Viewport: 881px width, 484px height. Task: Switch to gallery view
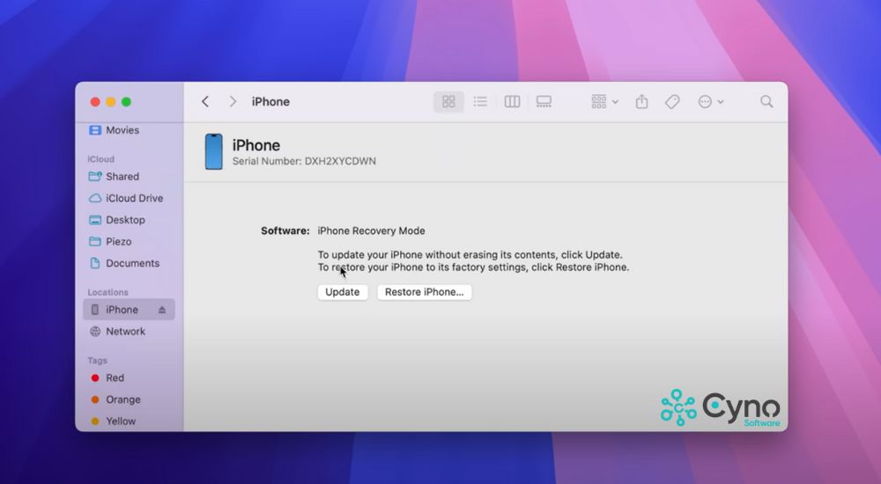tap(544, 101)
